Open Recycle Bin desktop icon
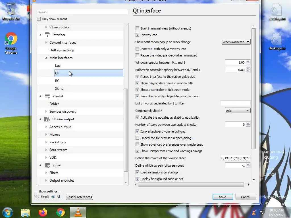Screen dimensions: 291x218 11,12
